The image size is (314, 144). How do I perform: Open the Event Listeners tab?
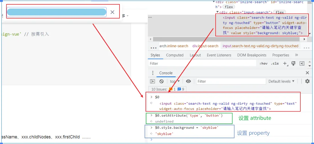(x=219, y=55)
